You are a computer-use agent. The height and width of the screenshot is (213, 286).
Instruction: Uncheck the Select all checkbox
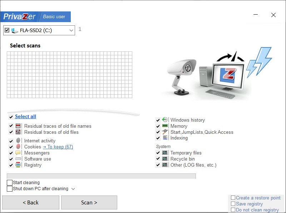point(11,117)
